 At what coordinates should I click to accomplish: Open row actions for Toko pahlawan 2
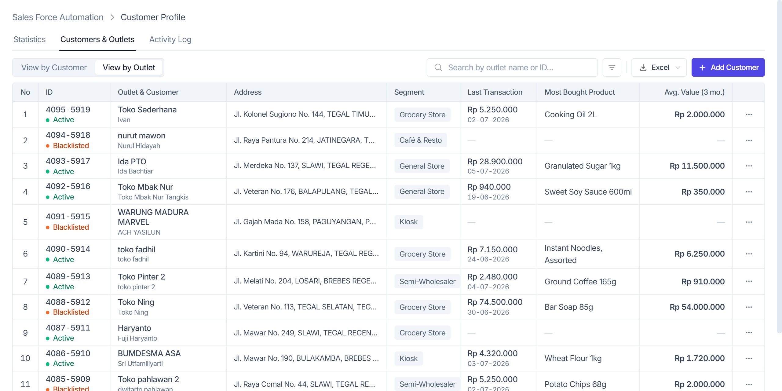pos(749,384)
